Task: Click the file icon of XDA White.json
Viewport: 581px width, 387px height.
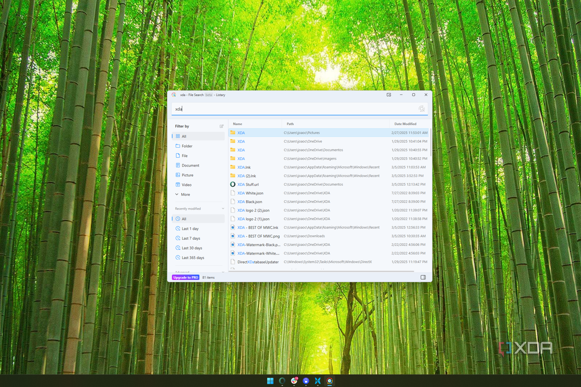Action: pos(233,193)
